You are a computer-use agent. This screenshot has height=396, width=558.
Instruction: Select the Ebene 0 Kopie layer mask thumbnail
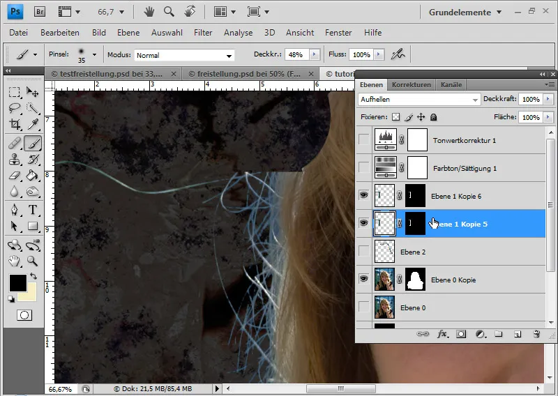415,280
